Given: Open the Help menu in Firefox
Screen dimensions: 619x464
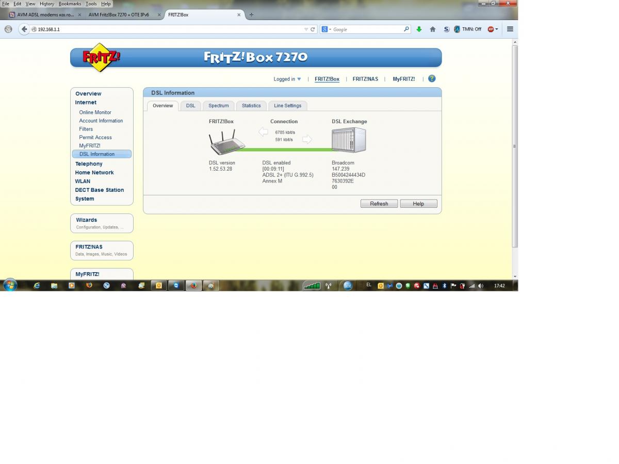Looking at the screenshot, I should click(x=106, y=4).
